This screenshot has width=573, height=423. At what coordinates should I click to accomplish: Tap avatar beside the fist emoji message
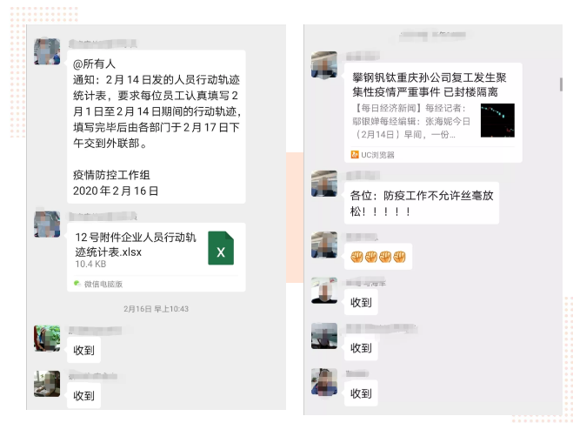click(324, 245)
